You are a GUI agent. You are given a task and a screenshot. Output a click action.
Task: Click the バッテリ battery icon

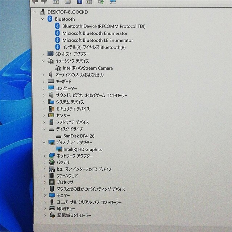52,162
